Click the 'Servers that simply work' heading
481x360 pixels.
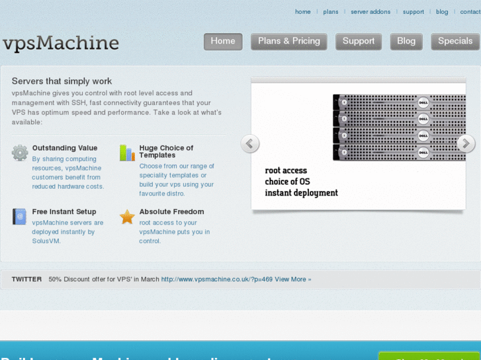click(62, 81)
